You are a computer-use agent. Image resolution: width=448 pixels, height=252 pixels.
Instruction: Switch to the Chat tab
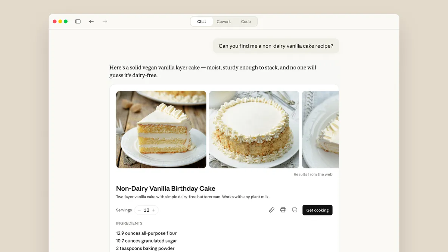point(202,22)
